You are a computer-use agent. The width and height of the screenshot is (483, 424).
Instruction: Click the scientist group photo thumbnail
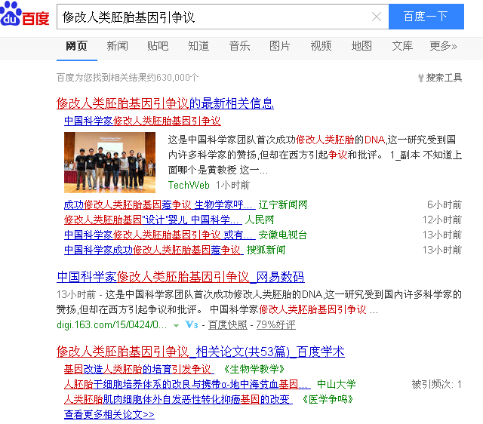click(109, 162)
